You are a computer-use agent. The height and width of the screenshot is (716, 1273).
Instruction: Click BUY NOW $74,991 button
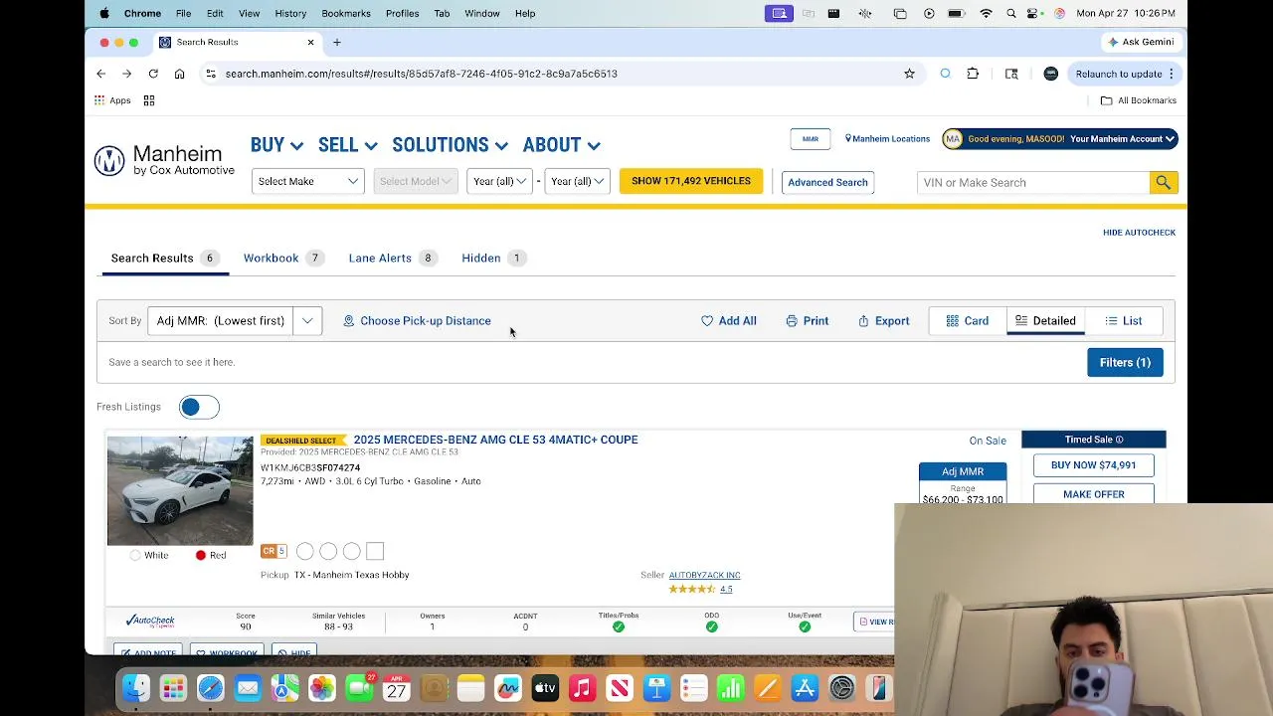click(x=1093, y=465)
